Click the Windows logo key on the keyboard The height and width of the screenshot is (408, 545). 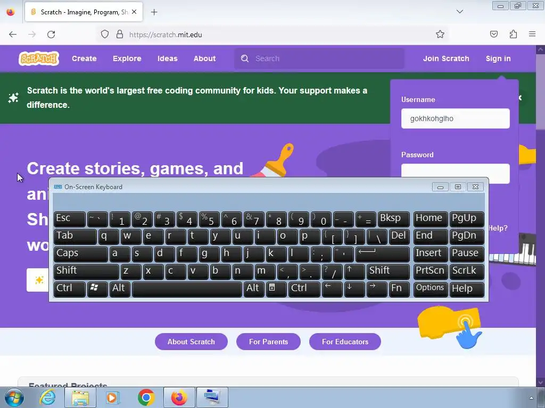pyautogui.click(x=97, y=288)
